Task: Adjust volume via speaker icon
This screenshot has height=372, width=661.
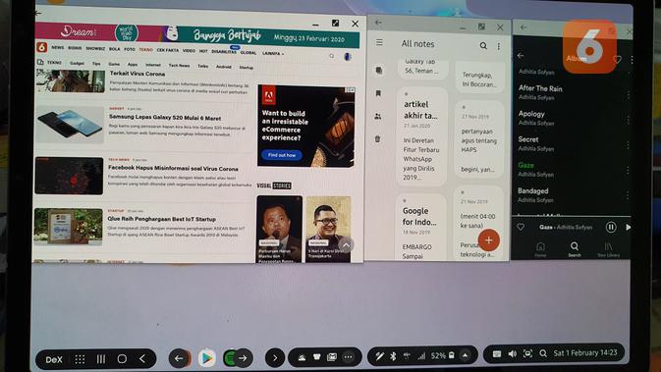Action: pyautogui.click(x=512, y=354)
